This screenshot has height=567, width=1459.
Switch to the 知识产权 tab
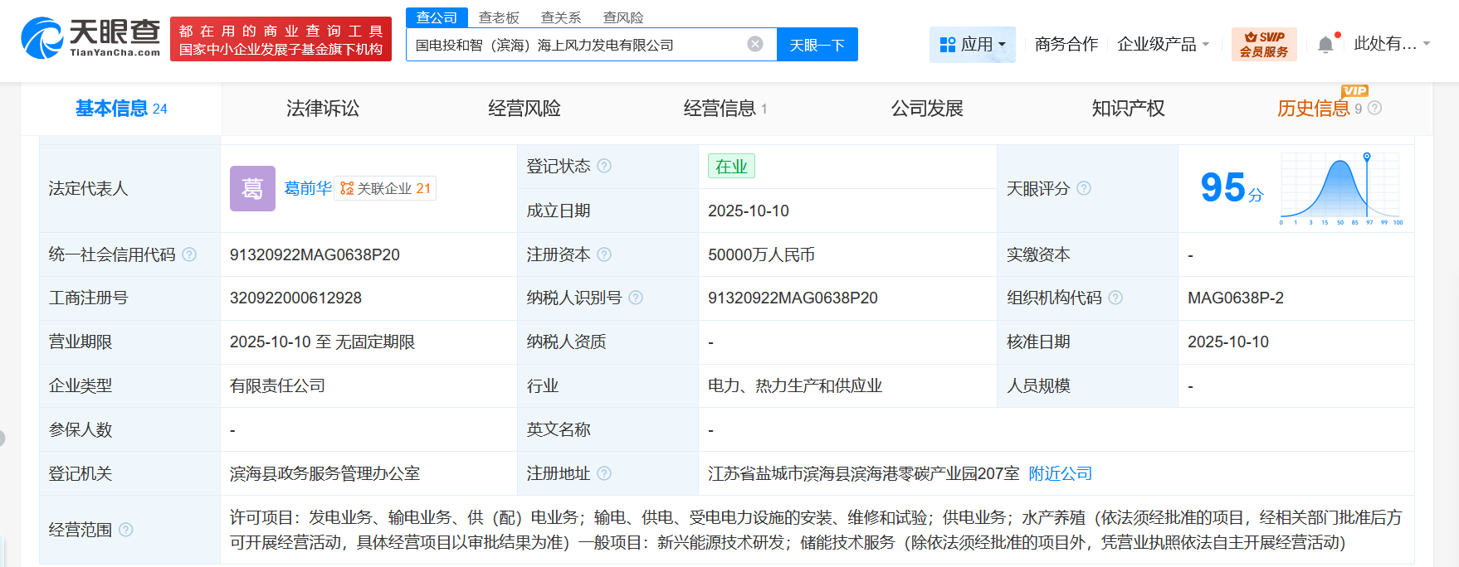(x=1128, y=109)
